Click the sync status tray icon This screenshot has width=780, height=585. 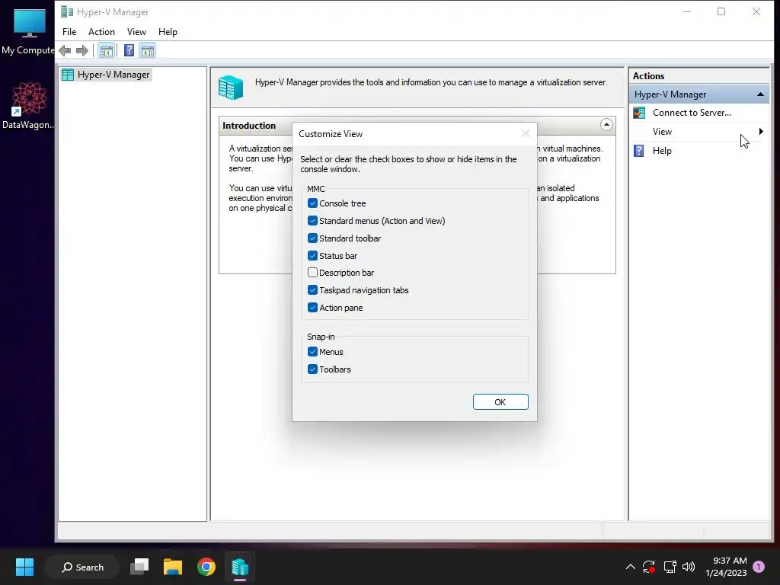tap(649, 567)
